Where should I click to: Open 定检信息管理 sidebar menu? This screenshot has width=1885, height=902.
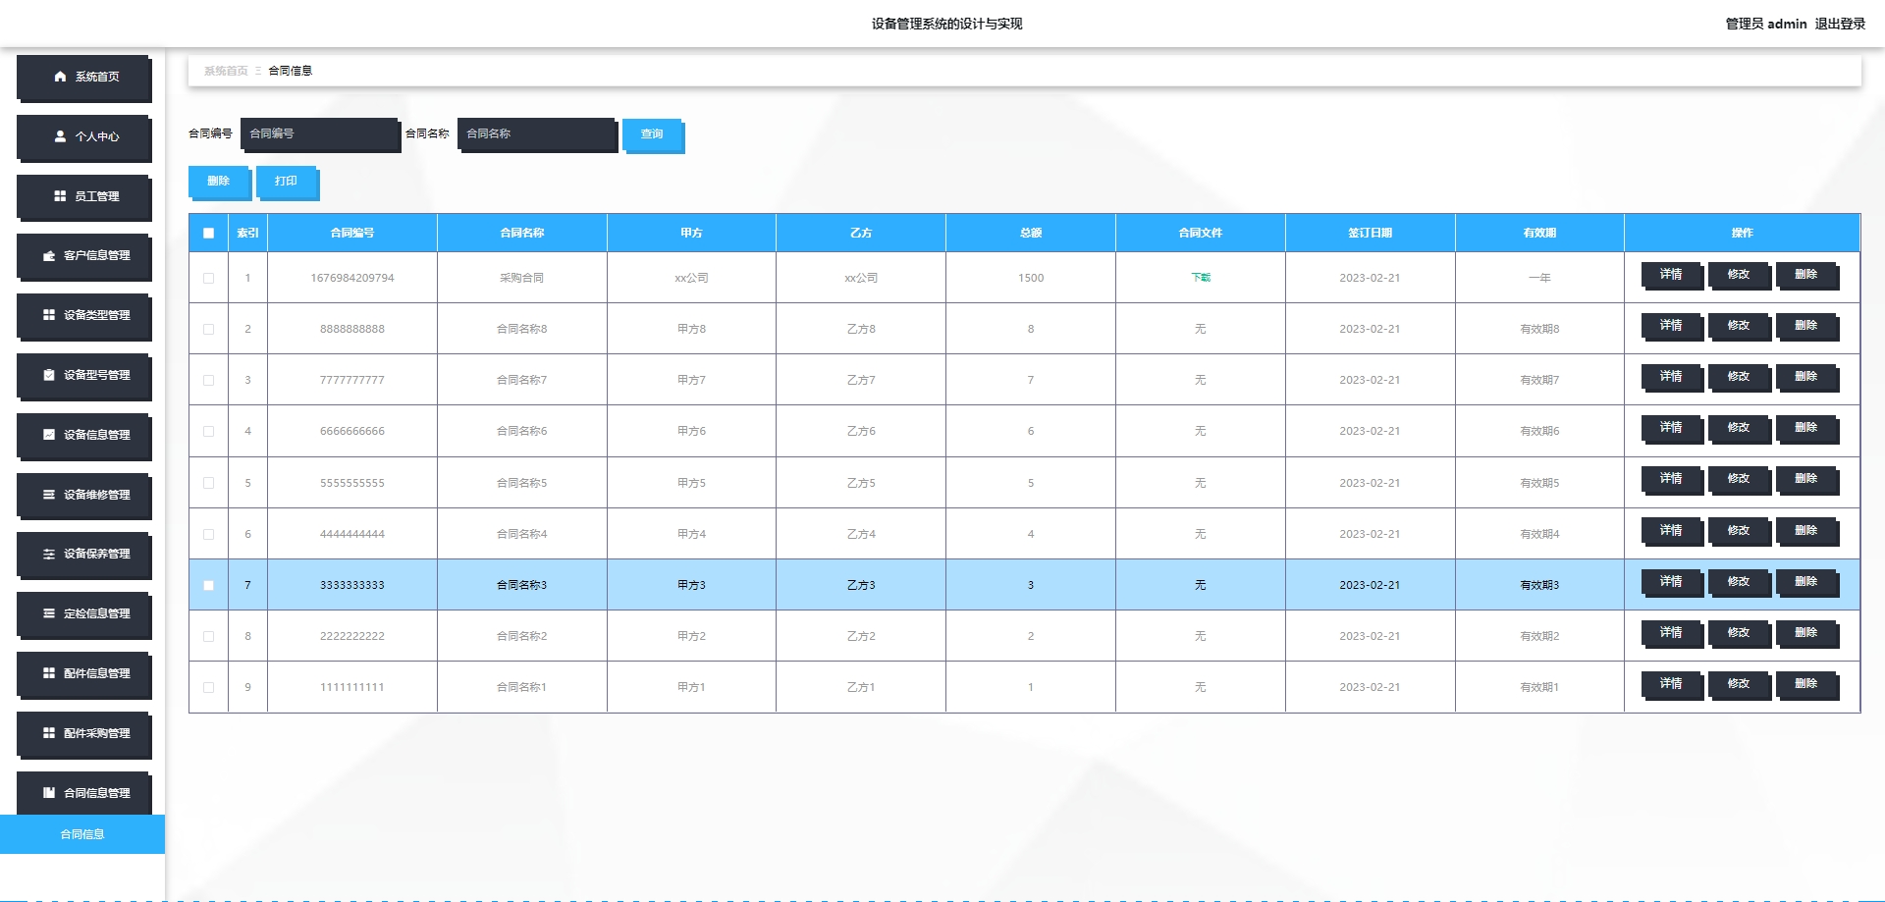click(x=84, y=614)
